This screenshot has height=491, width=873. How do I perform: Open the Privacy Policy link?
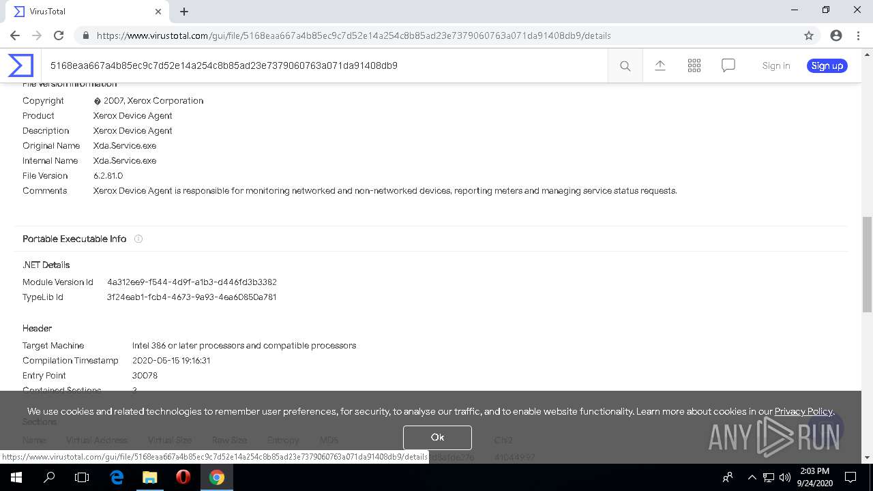coord(803,411)
